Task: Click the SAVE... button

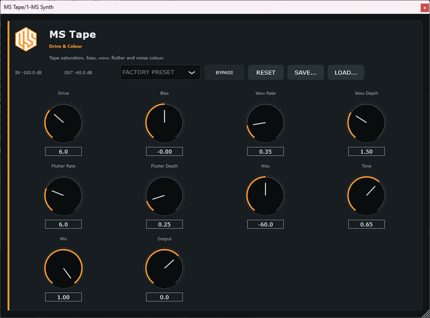Action: click(305, 72)
